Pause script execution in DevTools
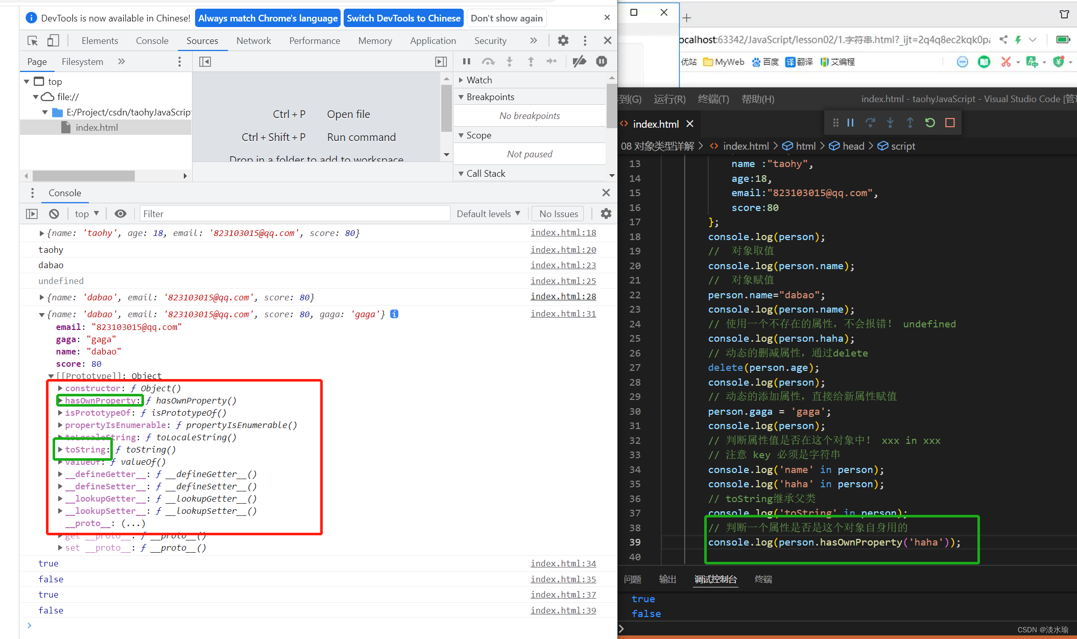The width and height of the screenshot is (1077, 639). point(466,61)
